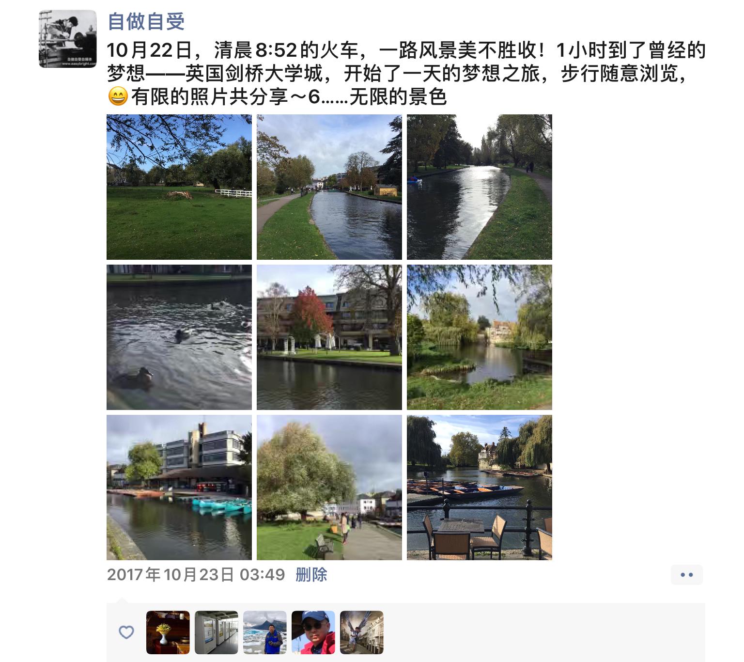744x662 pixels.
Task: View the large tree park bench photo
Action: coord(329,488)
